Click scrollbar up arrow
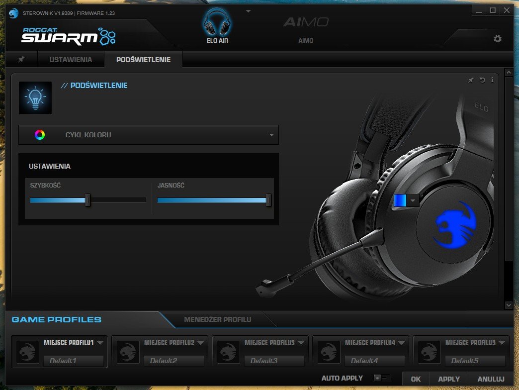 509,72
